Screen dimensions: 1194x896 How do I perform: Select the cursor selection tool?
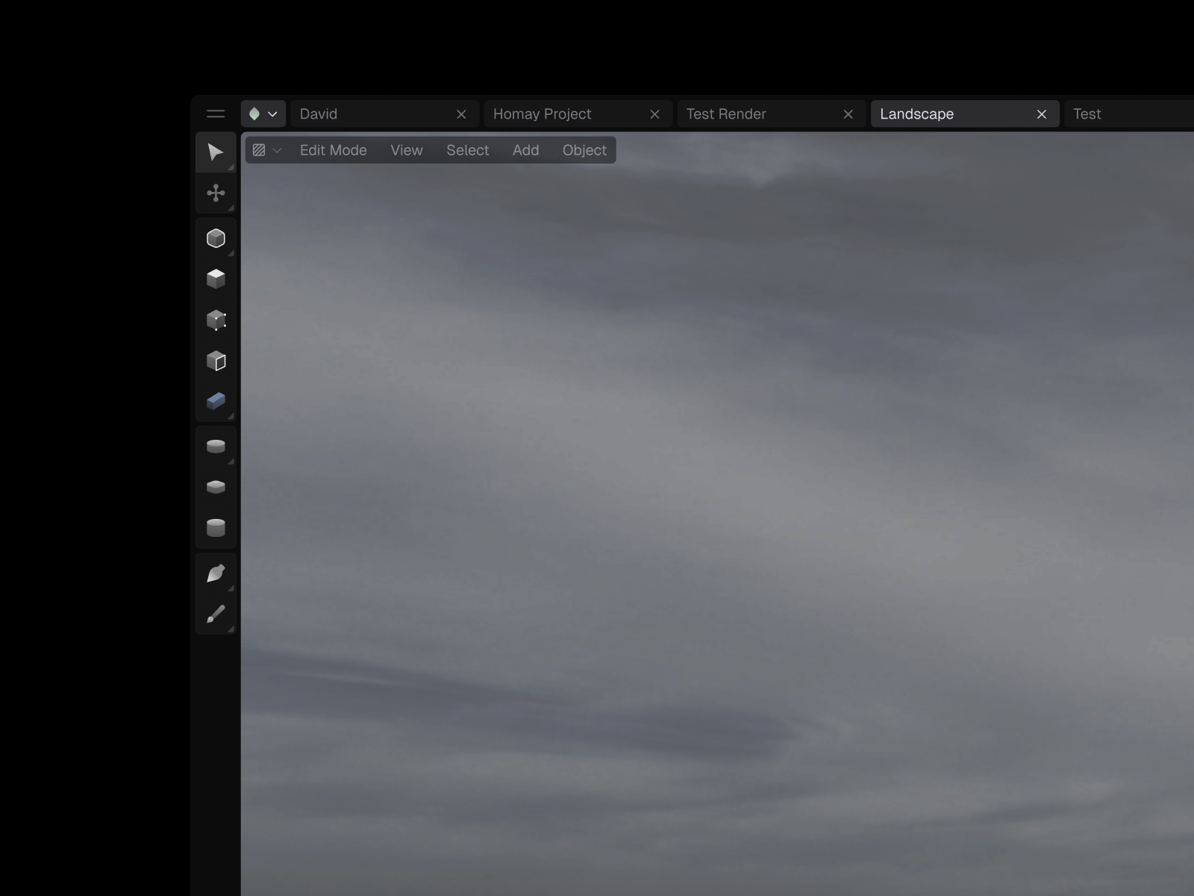(x=216, y=153)
